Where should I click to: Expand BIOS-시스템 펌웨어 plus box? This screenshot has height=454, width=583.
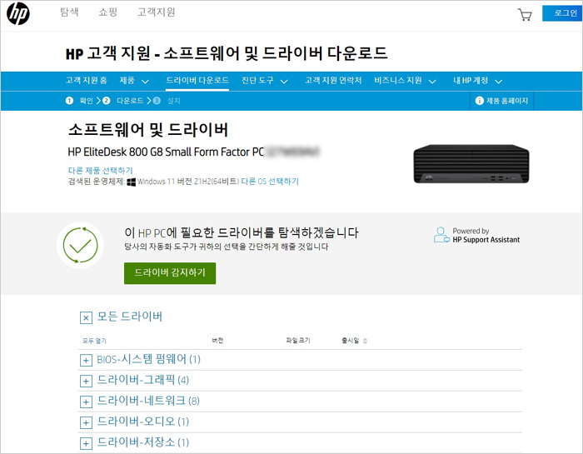pyautogui.click(x=86, y=361)
